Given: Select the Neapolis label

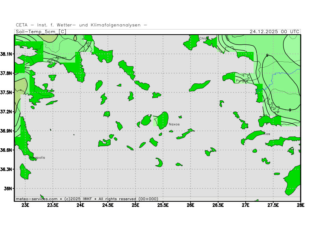Looking at the screenshot, I should click(37, 157).
